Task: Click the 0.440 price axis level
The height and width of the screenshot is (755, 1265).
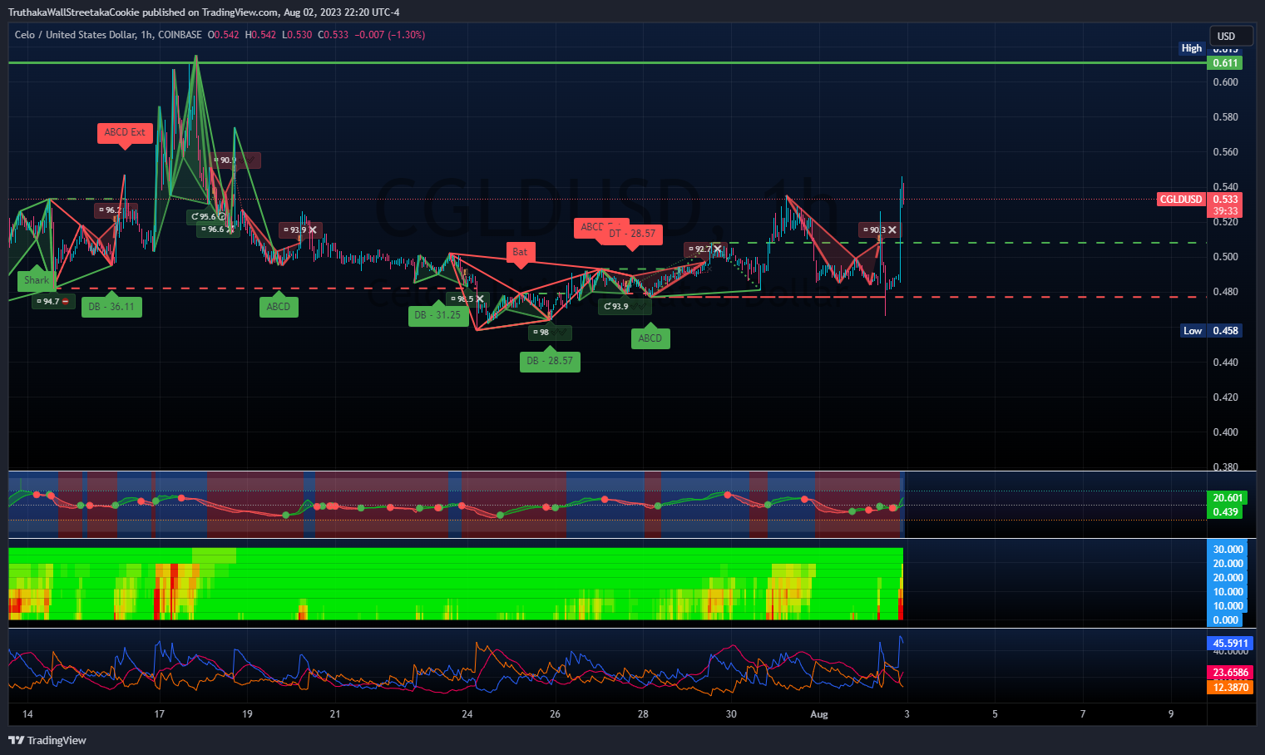Action: point(1225,363)
